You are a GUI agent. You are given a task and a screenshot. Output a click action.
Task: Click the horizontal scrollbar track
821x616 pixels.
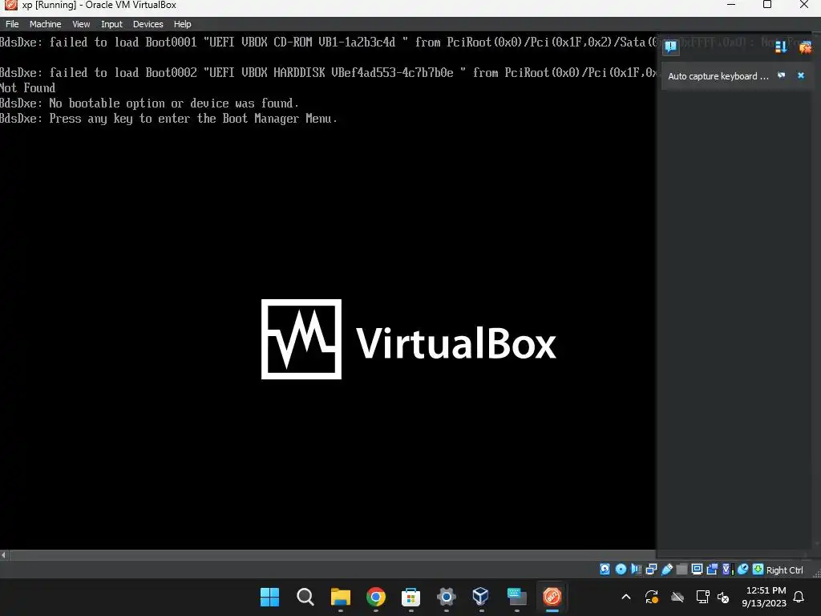coord(332,555)
